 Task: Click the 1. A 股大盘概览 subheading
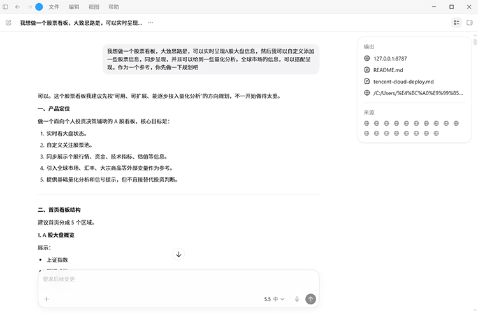56,235
